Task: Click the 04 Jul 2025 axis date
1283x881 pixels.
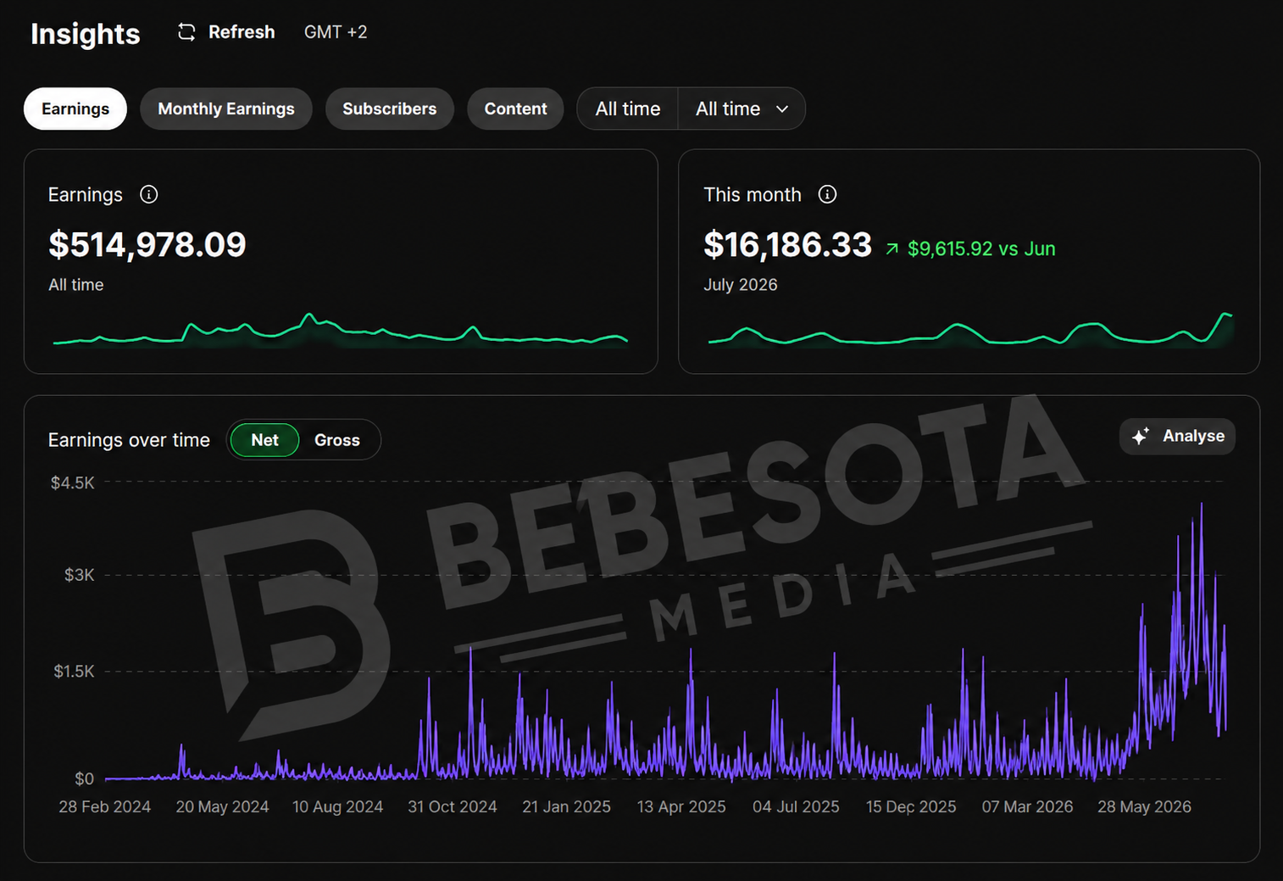Action: click(796, 806)
